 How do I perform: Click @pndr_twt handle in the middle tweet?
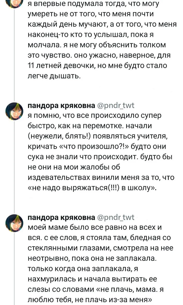tap(115, 106)
